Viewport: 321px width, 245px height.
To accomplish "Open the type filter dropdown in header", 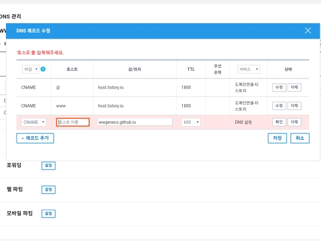I will pos(31,69).
